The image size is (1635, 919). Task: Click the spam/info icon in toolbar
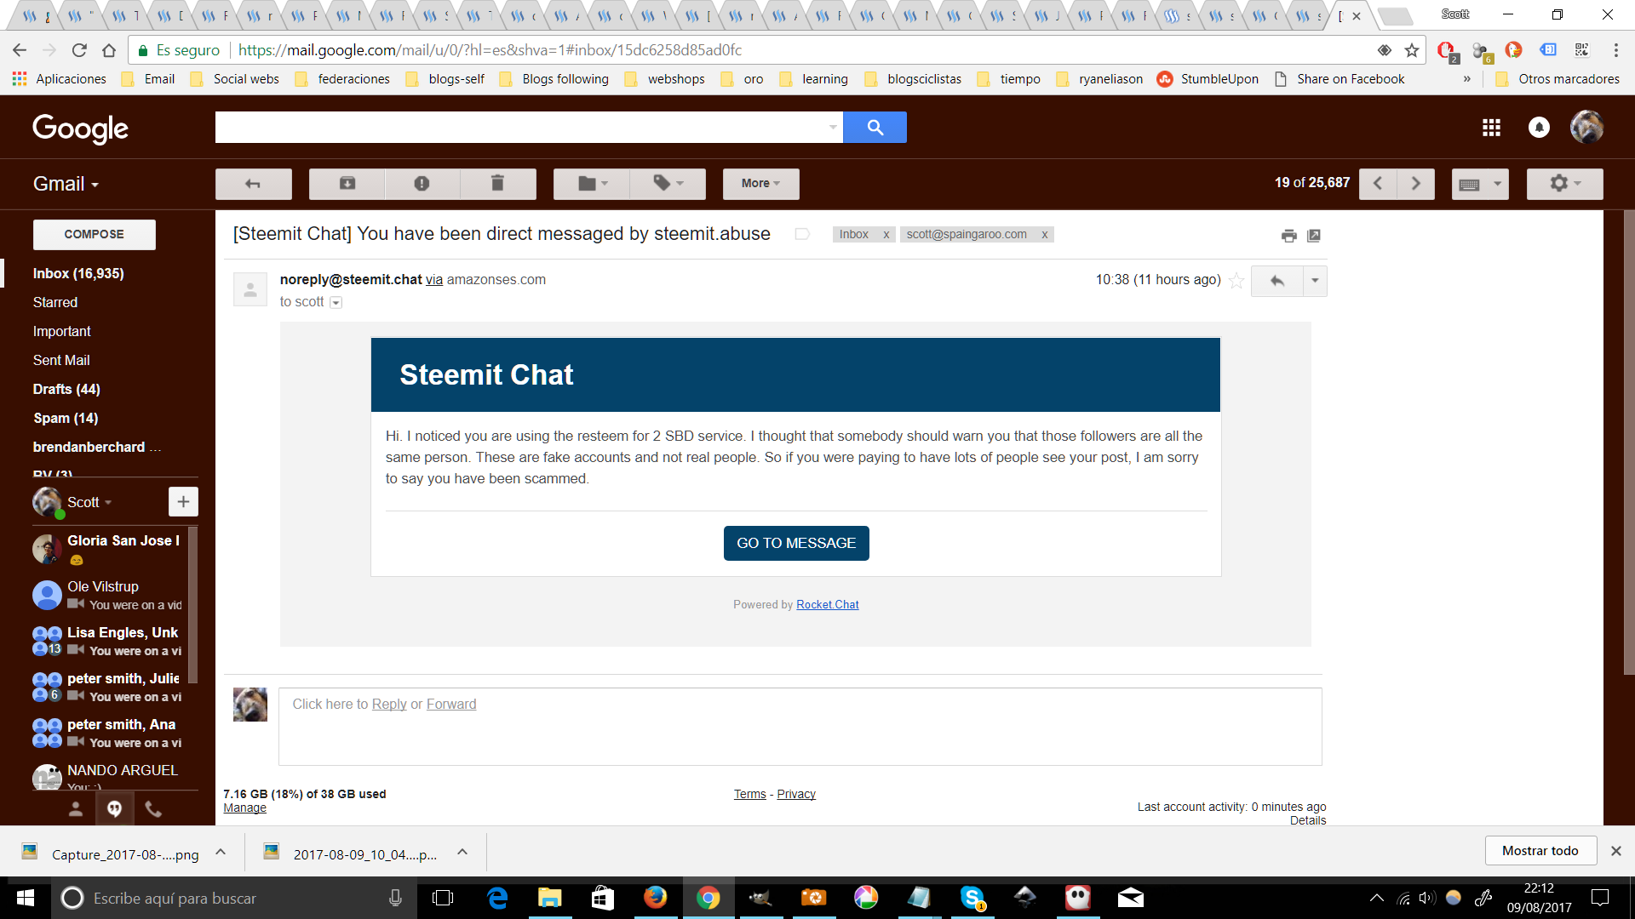[x=422, y=183]
